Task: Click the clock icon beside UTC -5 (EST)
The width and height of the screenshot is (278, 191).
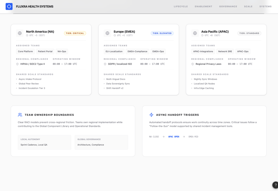Action: 27,35
